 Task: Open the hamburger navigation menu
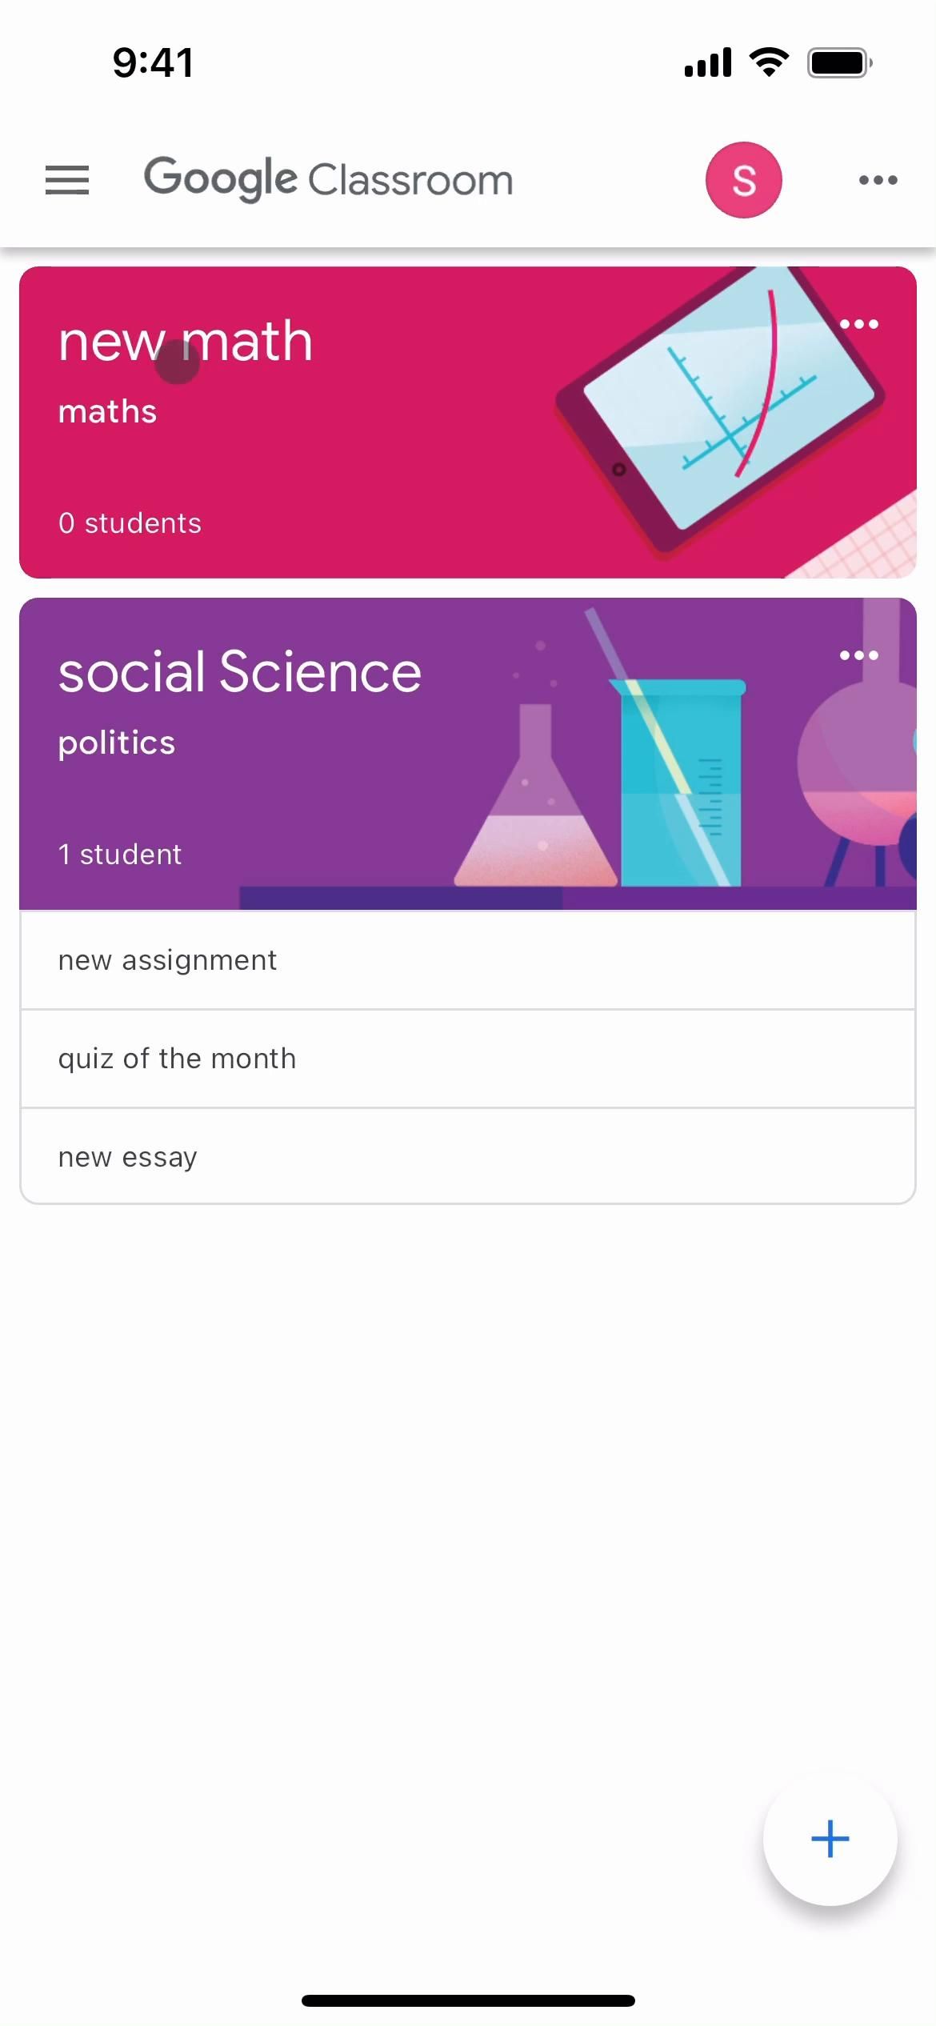[67, 180]
